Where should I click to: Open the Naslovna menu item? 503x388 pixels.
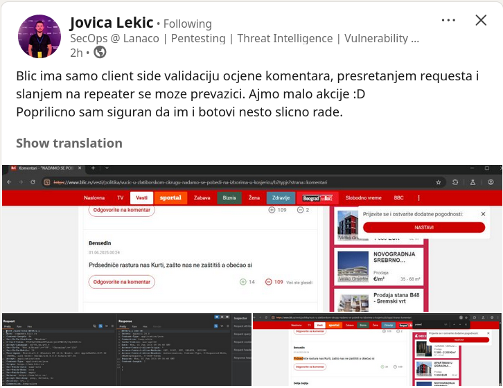pyautogui.click(x=94, y=198)
